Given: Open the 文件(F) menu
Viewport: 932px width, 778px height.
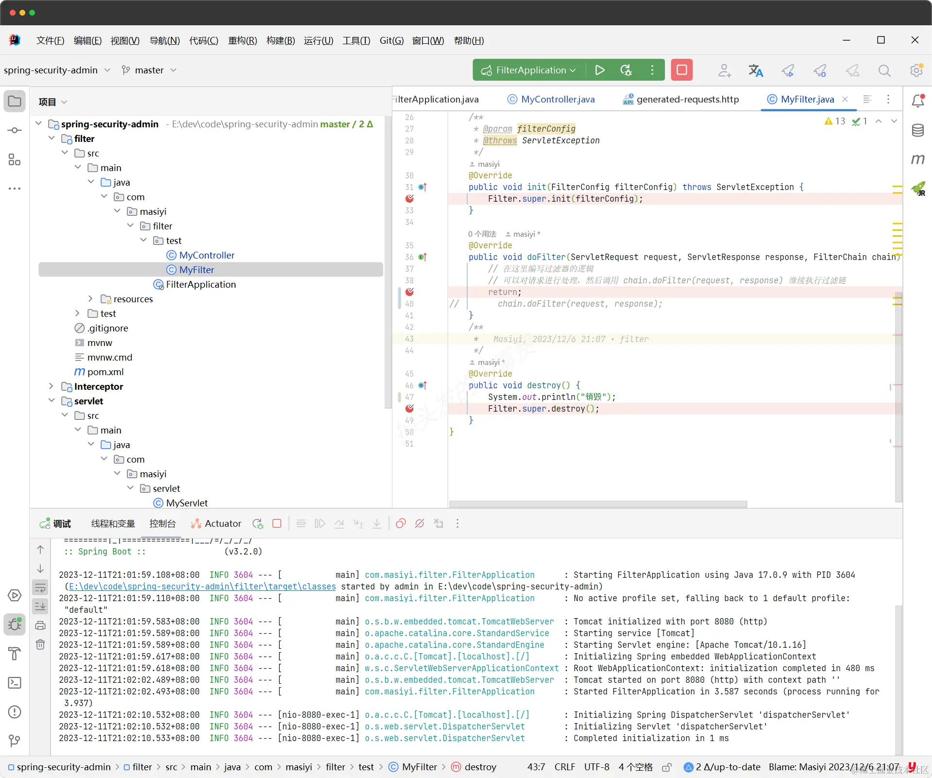Looking at the screenshot, I should [x=50, y=41].
